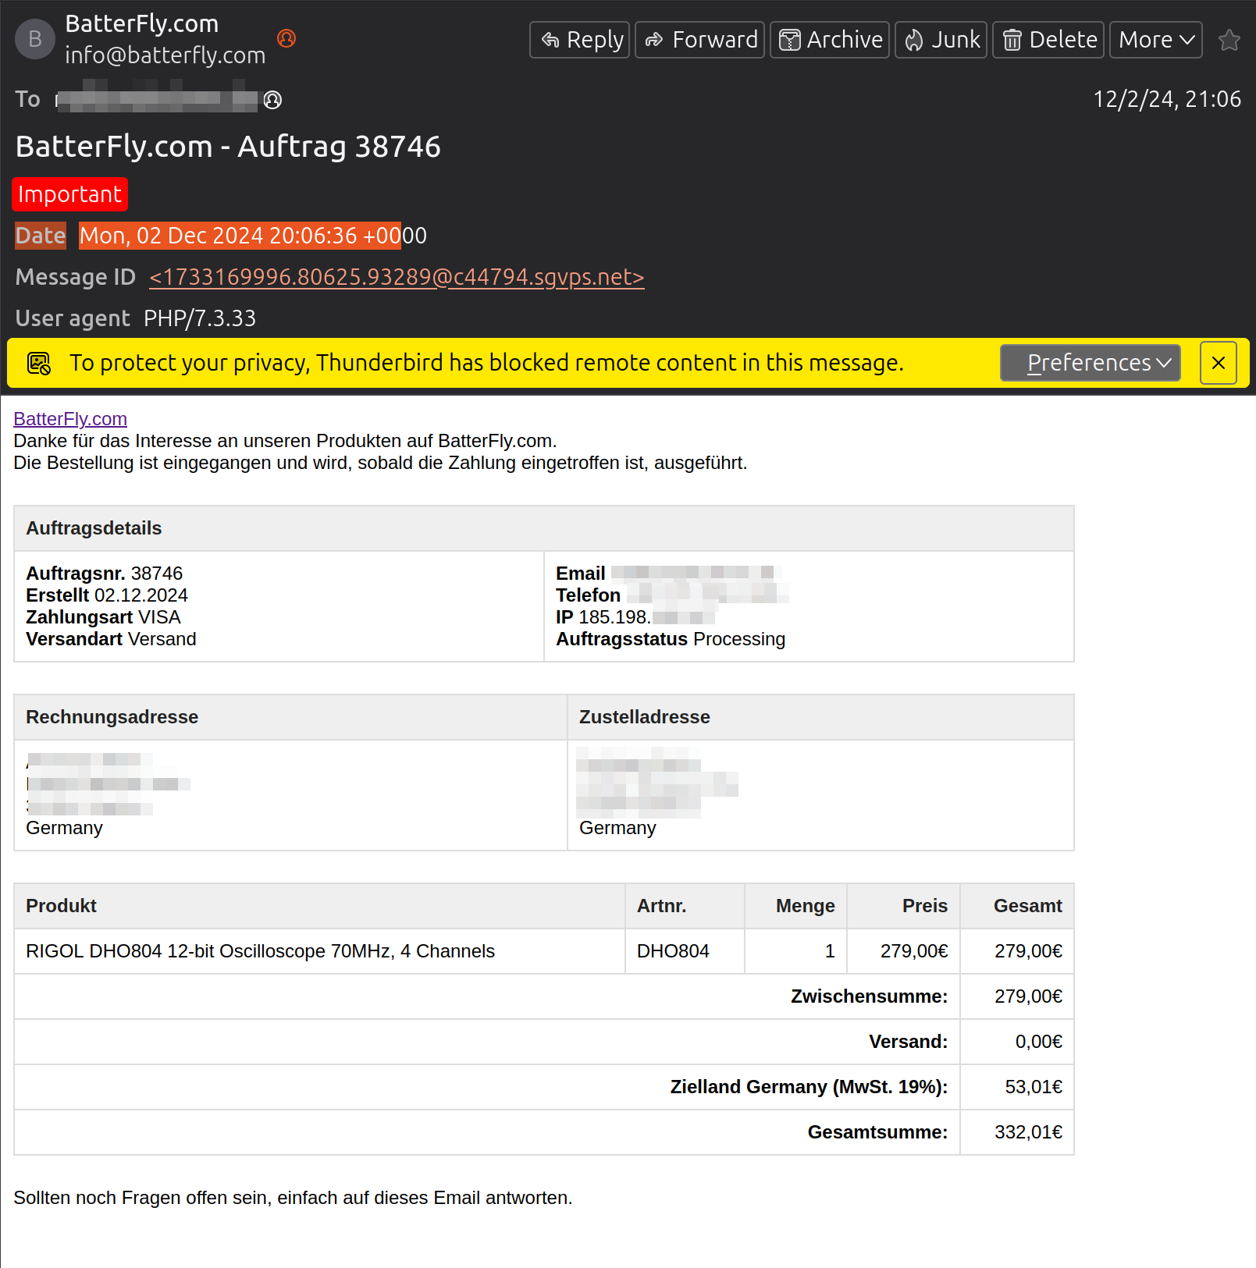Click the Zwischensumme label

[869, 996]
